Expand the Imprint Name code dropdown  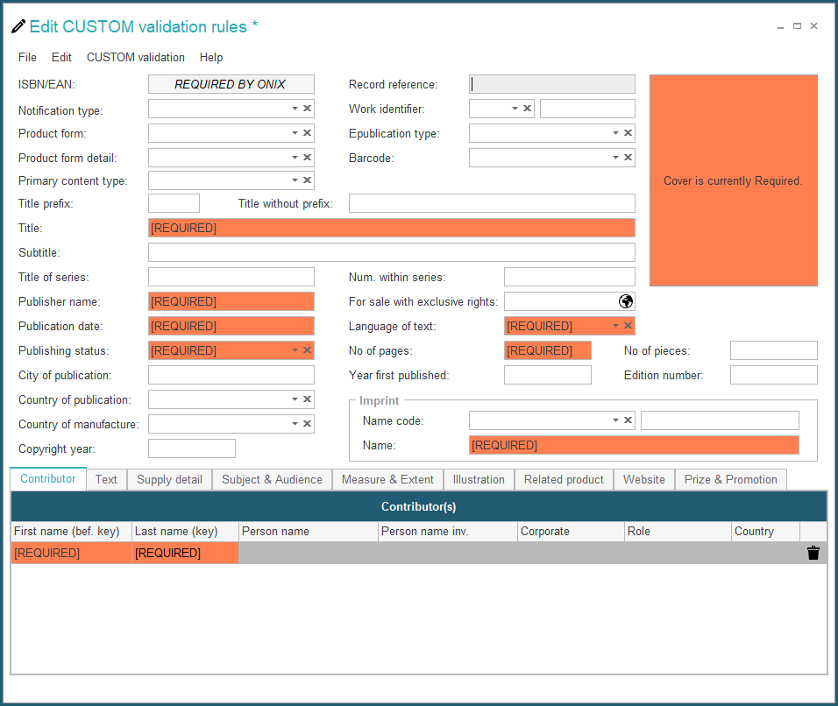(615, 420)
